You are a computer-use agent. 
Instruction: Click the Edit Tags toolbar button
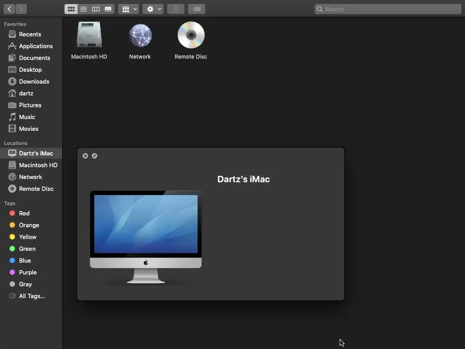tap(197, 9)
